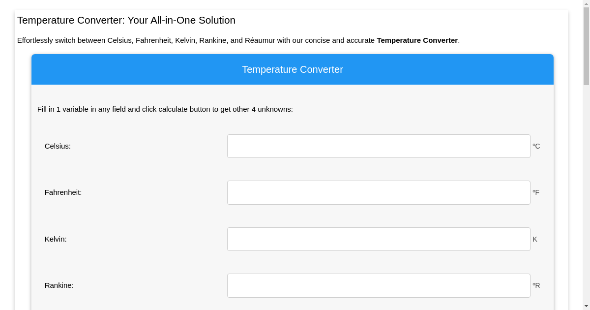Click the ºR unit label
590x310 pixels.
click(536, 285)
